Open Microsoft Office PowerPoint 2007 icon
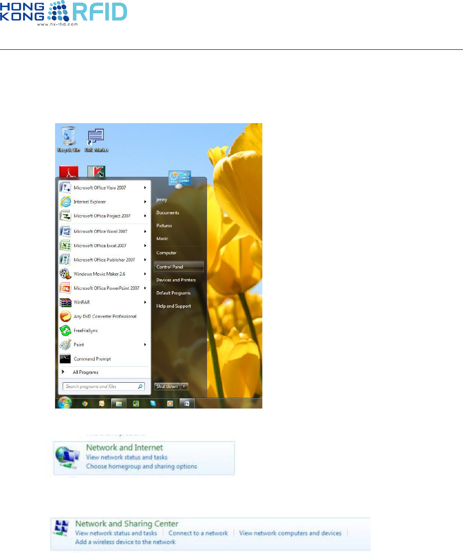 65,288
